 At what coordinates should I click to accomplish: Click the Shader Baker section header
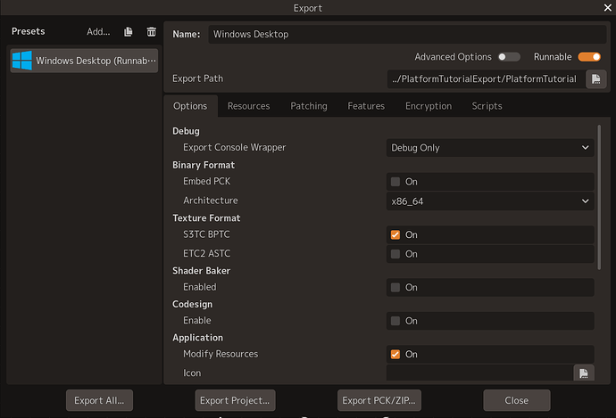(201, 271)
